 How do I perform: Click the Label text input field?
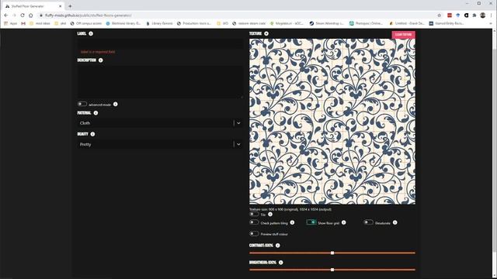[x=161, y=43]
